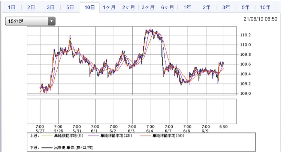Click the 6/9 date axis label
Image resolution: width=281 pixels, height=152 pixels.
pos(205,131)
